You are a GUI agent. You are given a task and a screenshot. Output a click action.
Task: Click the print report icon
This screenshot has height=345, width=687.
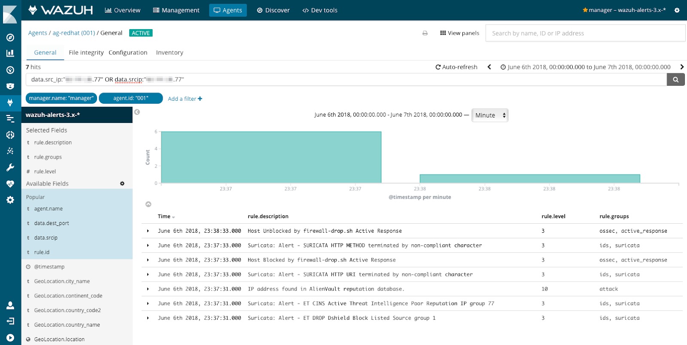click(x=425, y=33)
